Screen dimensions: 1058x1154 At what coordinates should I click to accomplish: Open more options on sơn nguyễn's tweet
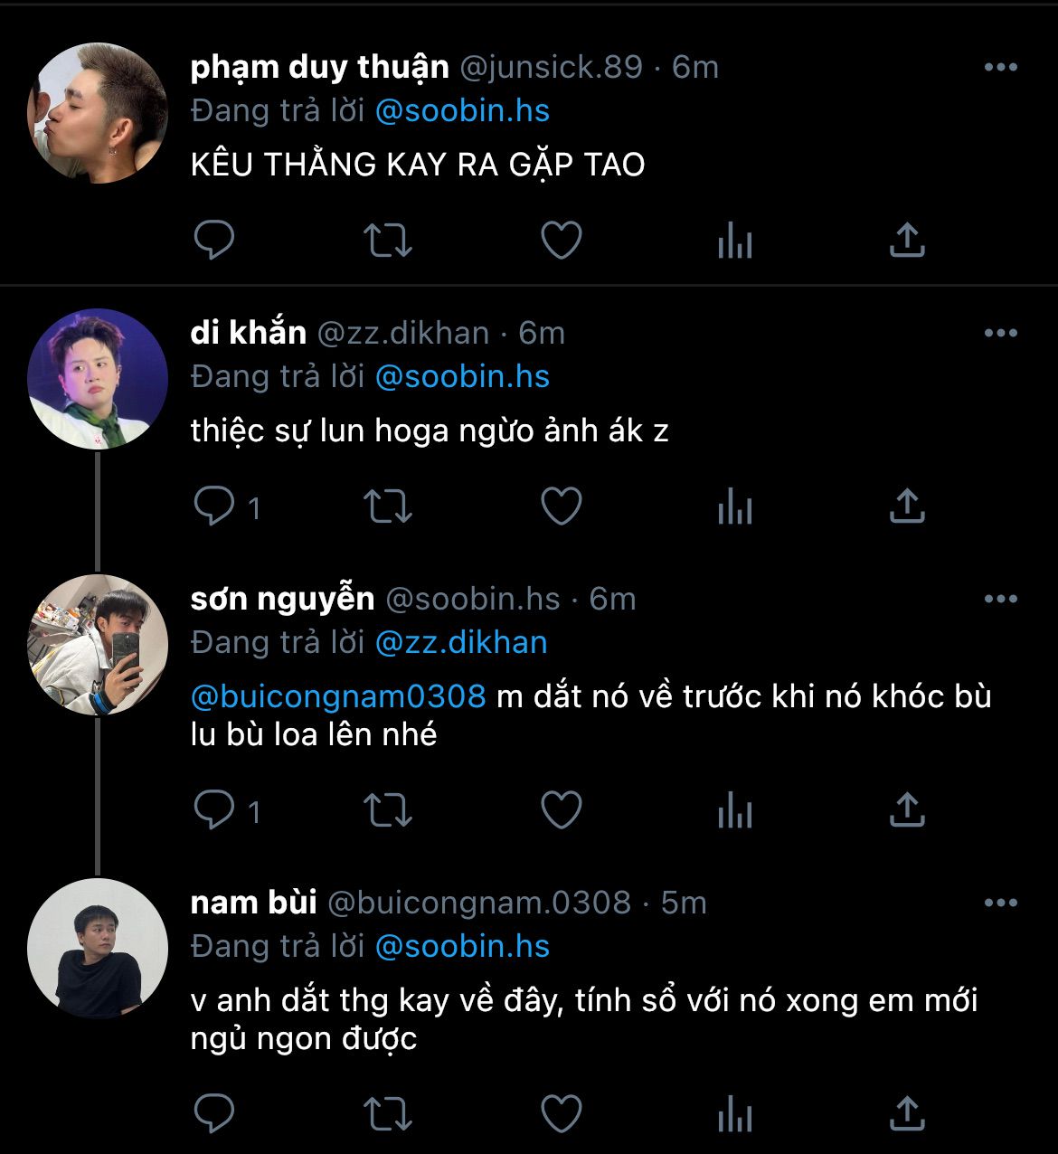(x=1000, y=599)
